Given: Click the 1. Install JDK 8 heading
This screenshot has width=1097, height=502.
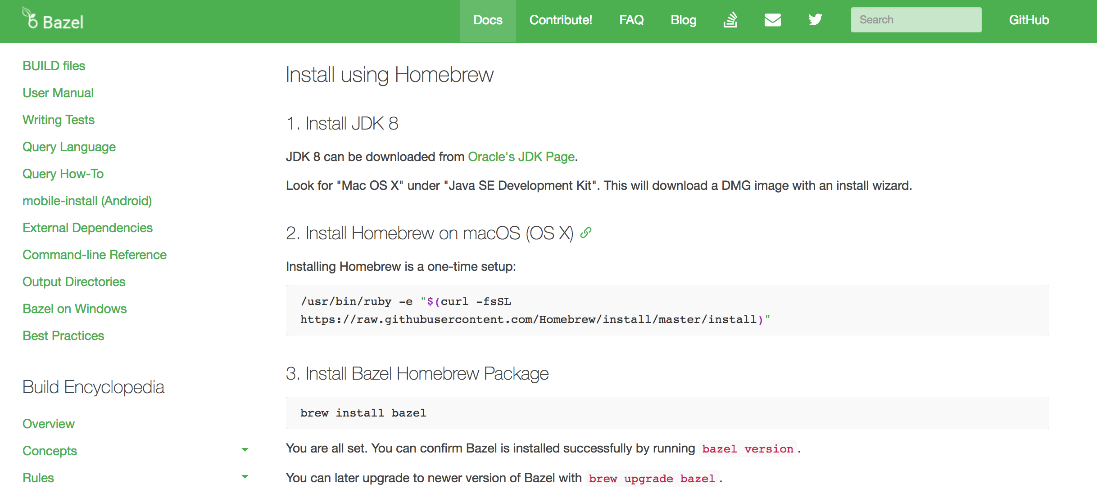Looking at the screenshot, I should [342, 123].
